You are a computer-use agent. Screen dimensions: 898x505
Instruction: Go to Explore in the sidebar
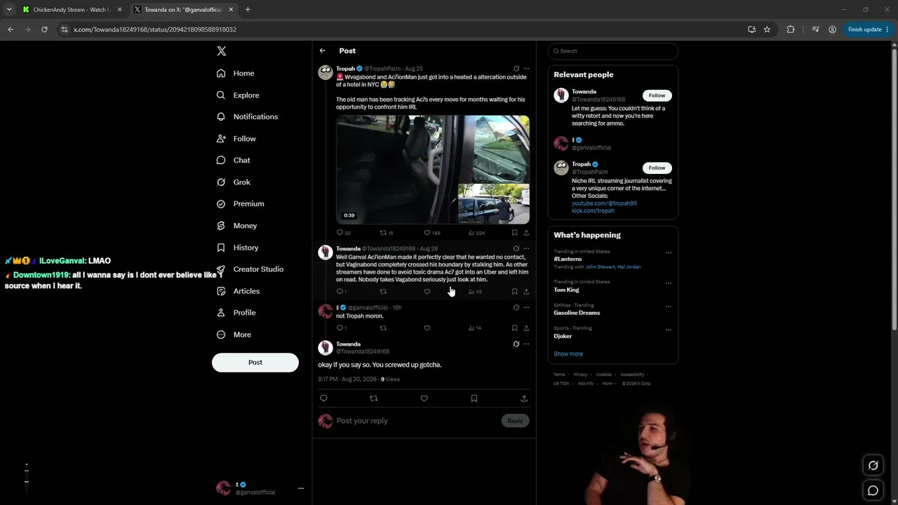(238, 95)
